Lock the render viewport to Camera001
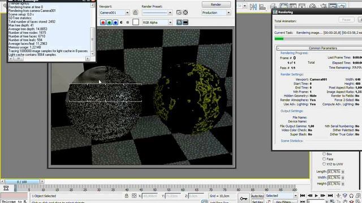362x203 pixels. pyautogui.click(x=135, y=12)
